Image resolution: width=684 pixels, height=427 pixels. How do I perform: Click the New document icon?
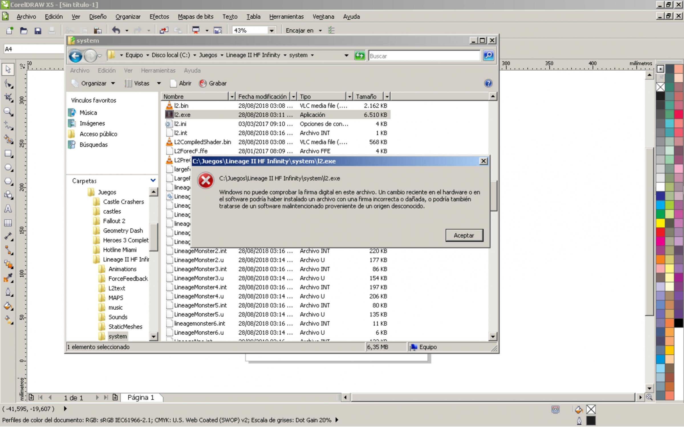[9, 30]
